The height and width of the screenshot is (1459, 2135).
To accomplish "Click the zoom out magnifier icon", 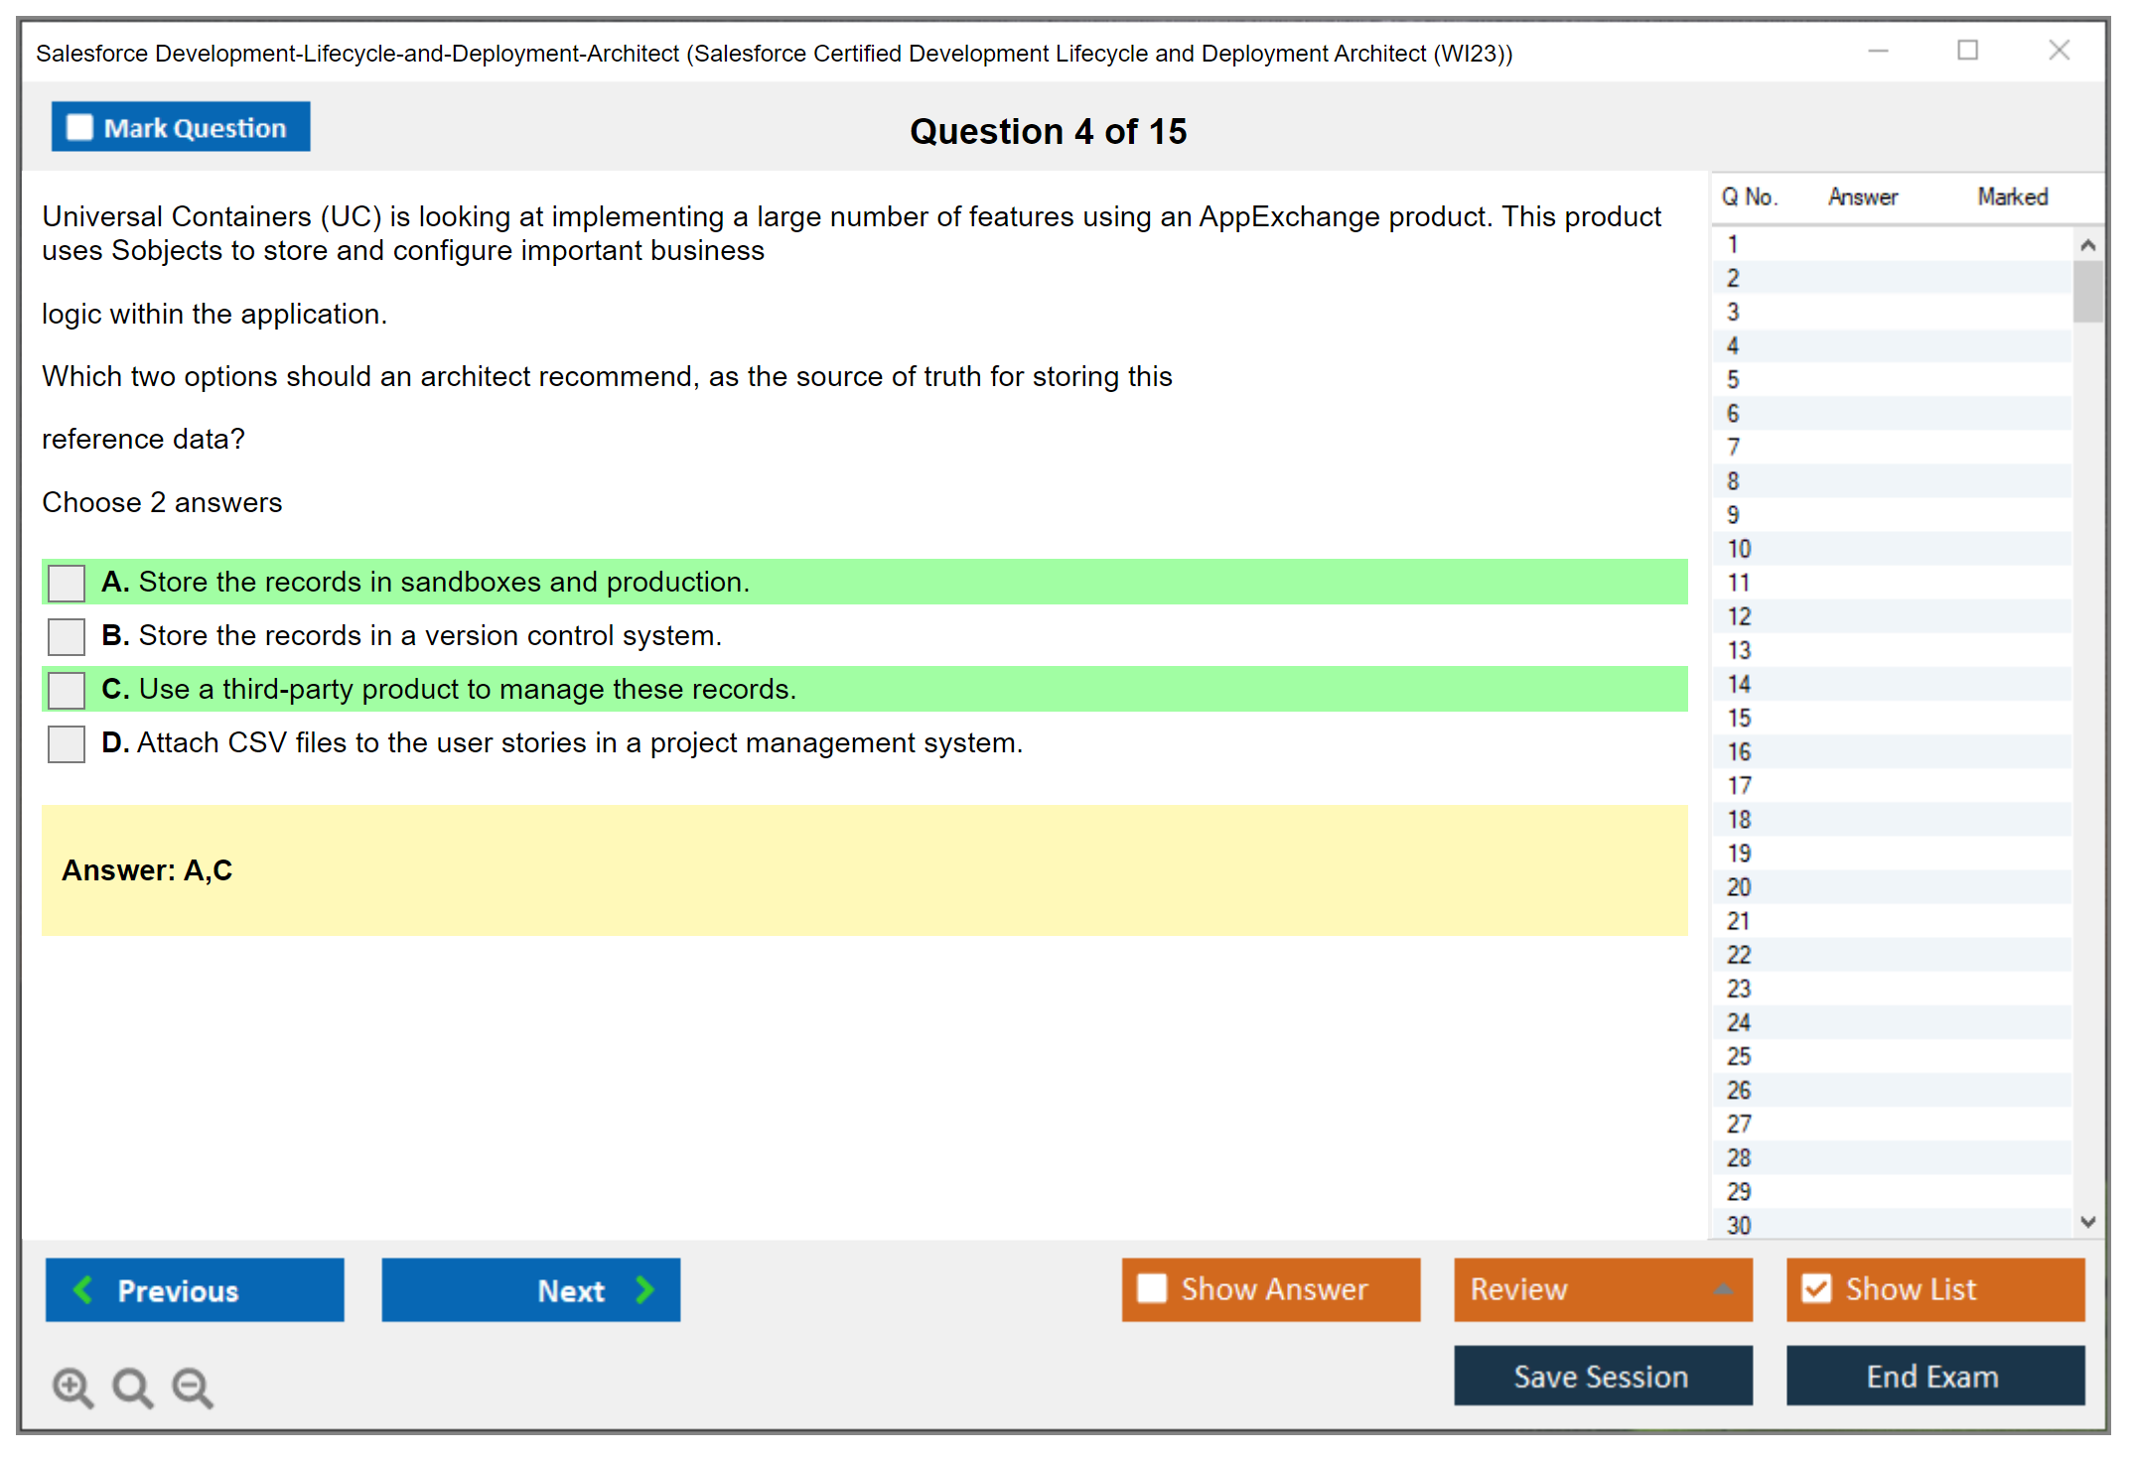I will [x=192, y=1387].
